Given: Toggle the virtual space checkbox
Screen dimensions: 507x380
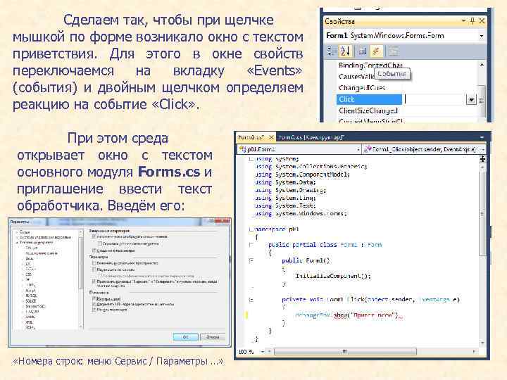Looking at the screenshot, I should 94,263.
